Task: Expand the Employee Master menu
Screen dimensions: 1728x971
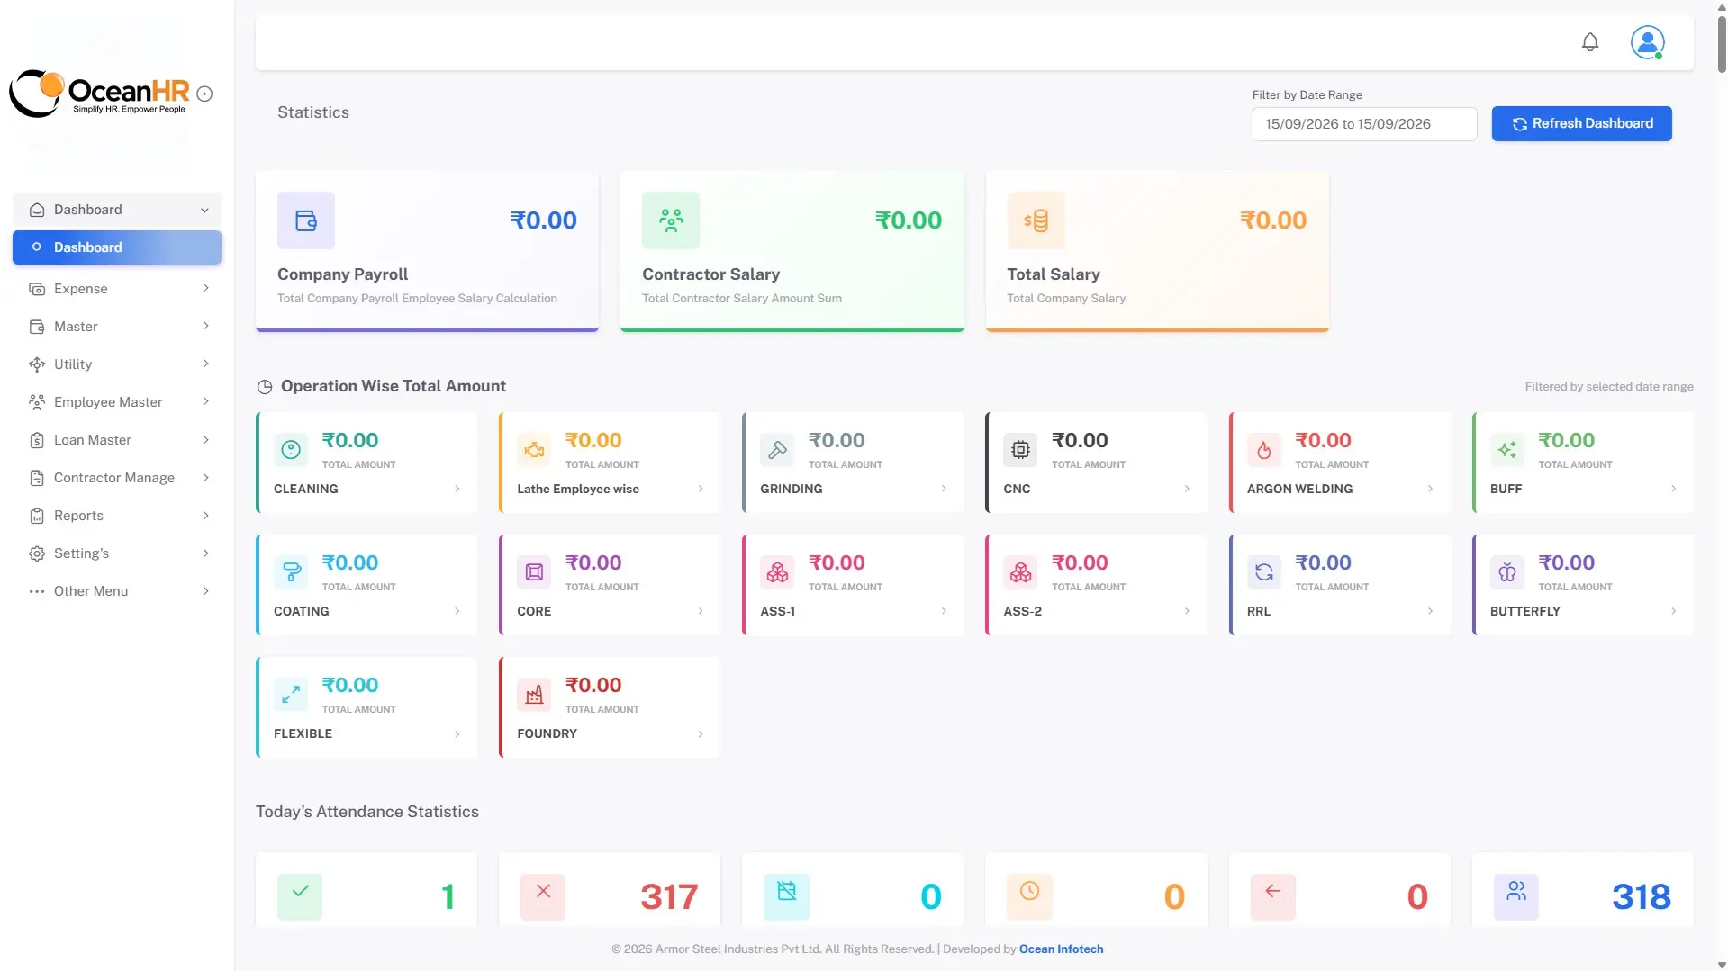Action: 117,402
